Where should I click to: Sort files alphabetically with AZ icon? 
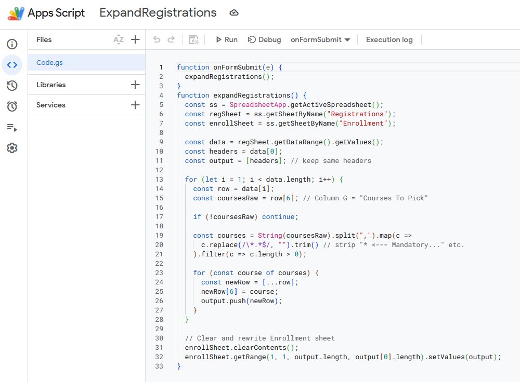[119, 39]
